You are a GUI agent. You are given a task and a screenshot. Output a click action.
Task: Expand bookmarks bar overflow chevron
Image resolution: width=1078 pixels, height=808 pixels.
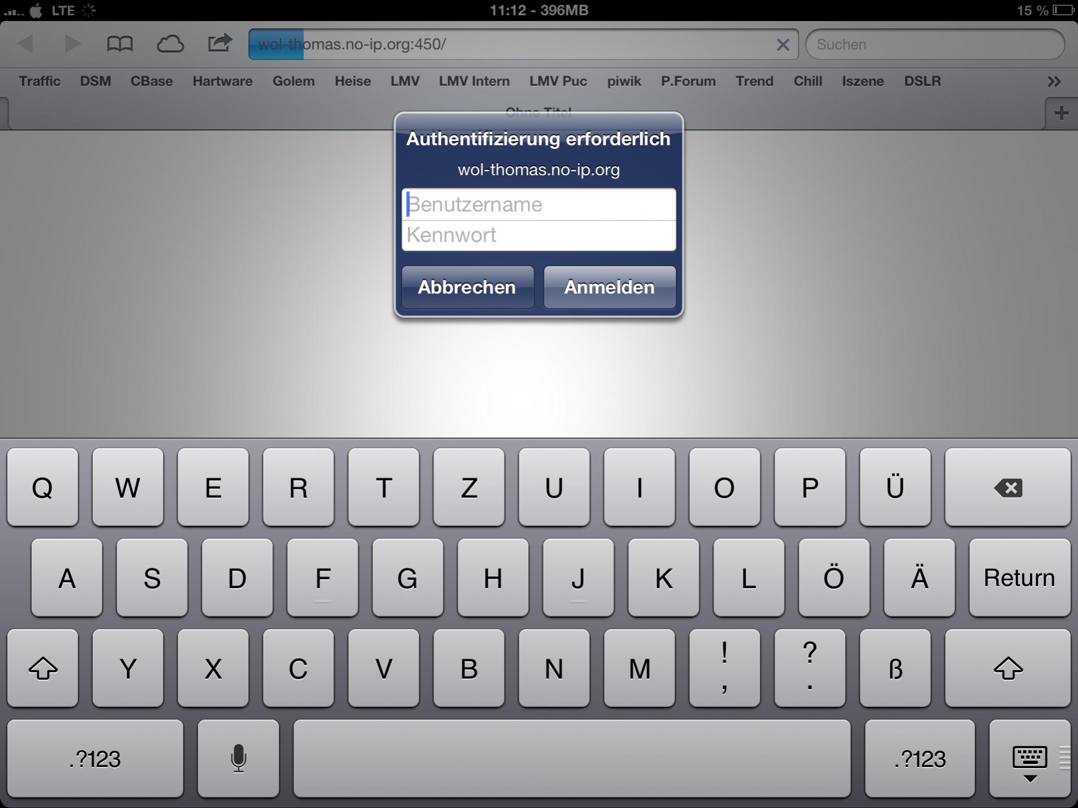pyautogui.click(x=1054, y=82)
